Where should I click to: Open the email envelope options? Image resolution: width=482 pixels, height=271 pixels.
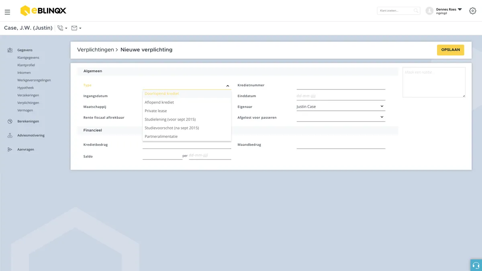[76, 28]
